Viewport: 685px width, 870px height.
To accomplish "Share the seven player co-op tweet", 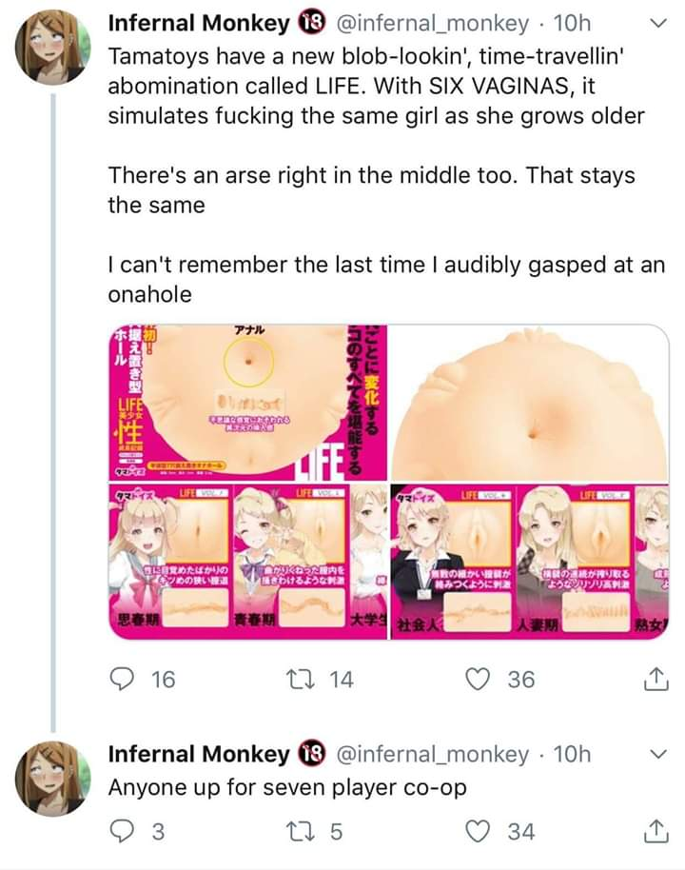I will click(x=656, y=831).
